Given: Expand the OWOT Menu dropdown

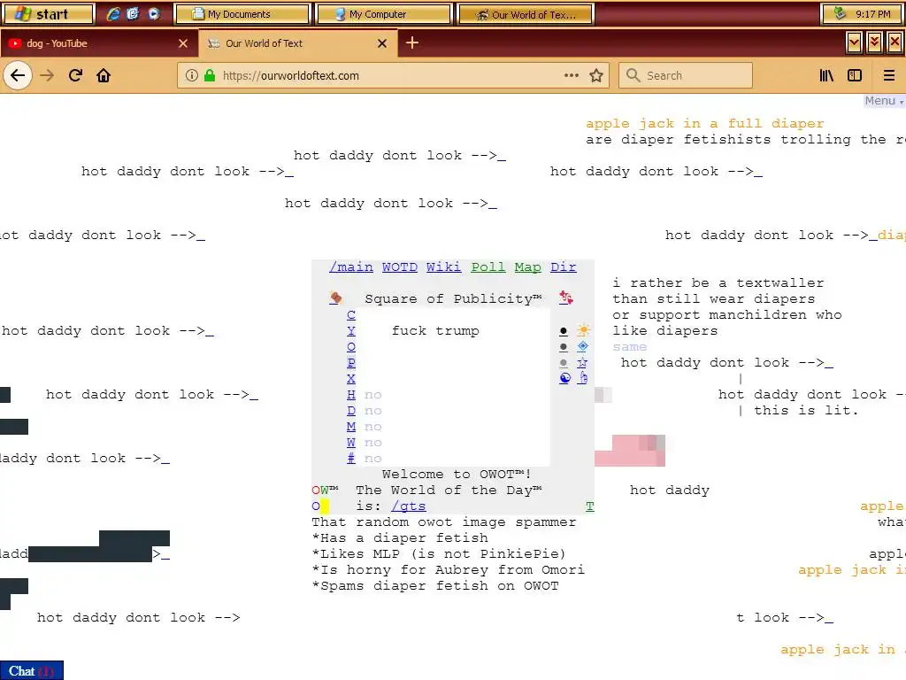Looking at the screenshot, I should pos(884,101).
